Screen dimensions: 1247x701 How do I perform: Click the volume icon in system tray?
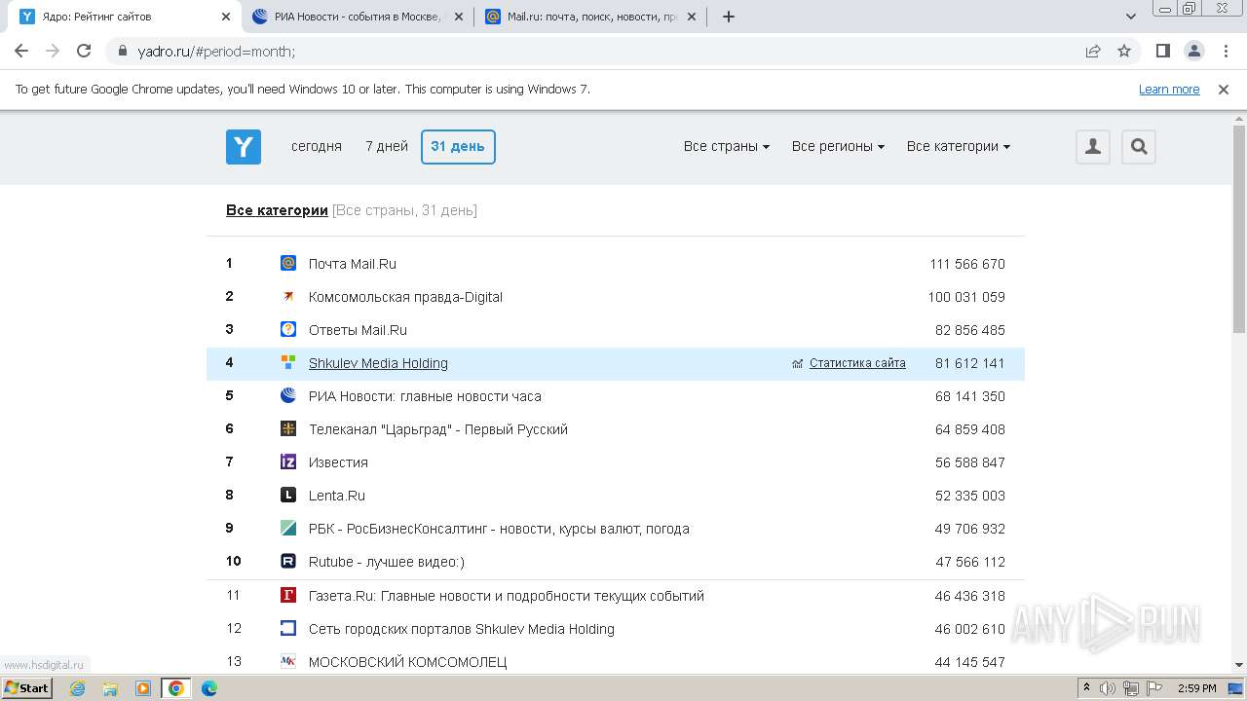[x=1108, y=688]
